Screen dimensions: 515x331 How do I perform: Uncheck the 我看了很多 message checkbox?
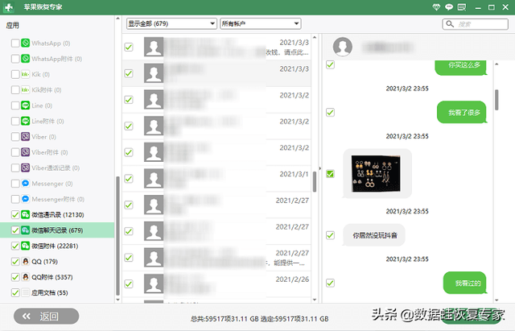pos(330,113)
